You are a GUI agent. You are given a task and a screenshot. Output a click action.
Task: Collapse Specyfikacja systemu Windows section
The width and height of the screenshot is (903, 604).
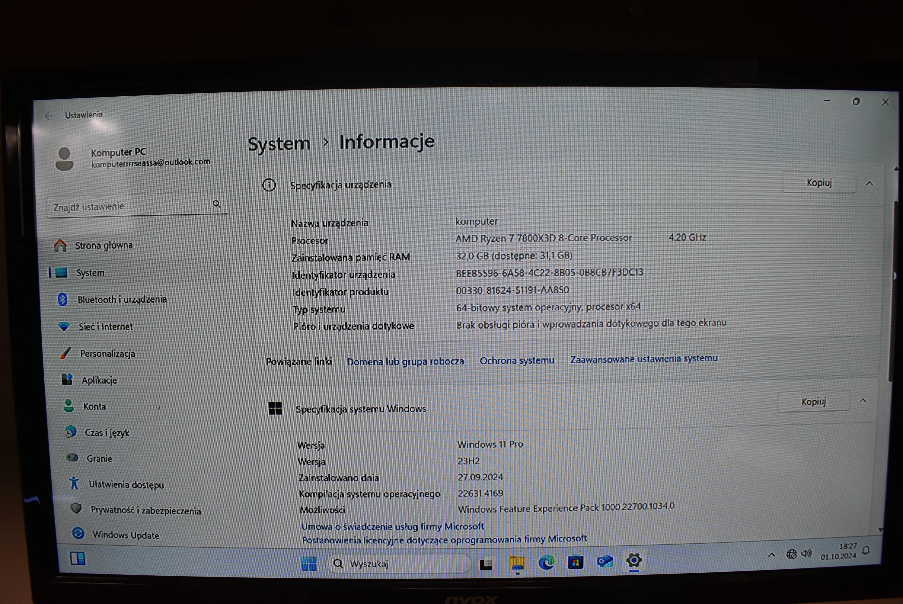[x=863, y=401]
